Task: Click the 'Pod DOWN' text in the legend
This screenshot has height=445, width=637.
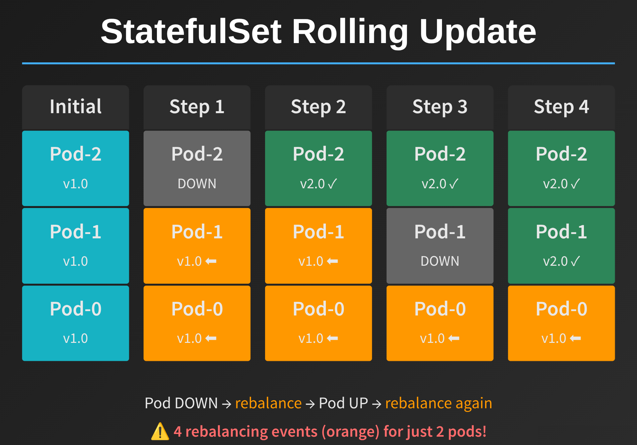Action: (x=181, y=403)
